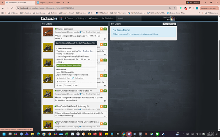The height and width of the screenshot is (137, 220).
Task: Open the 2026 Price Event bookmark folder
Action: (x=118, y=13)
